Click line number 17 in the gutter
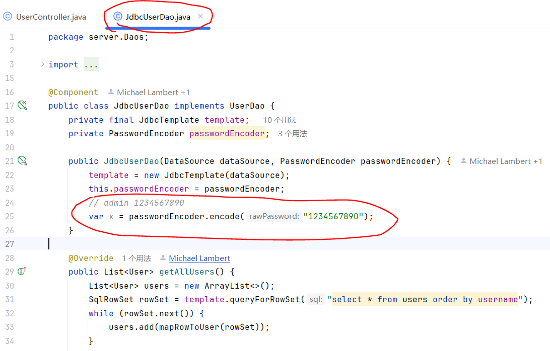The width and height of the screenshot is (550, 351). pos(10,106)
